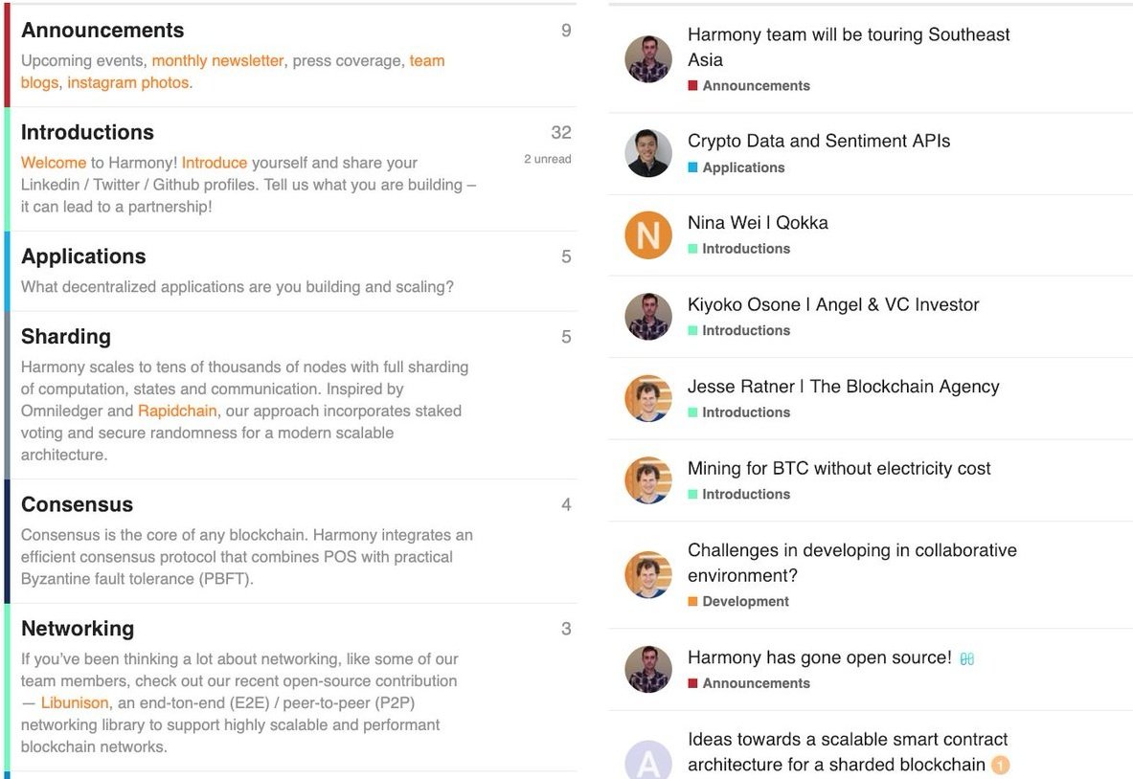Click avatar next to Kiyoko Osone topic
This screenshot has width=1133, height=779.
click(648, 317)
